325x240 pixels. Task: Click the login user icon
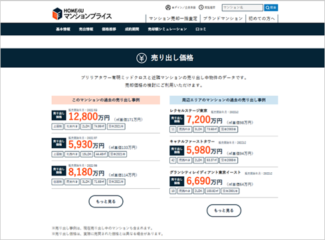(x=168, y=7)
